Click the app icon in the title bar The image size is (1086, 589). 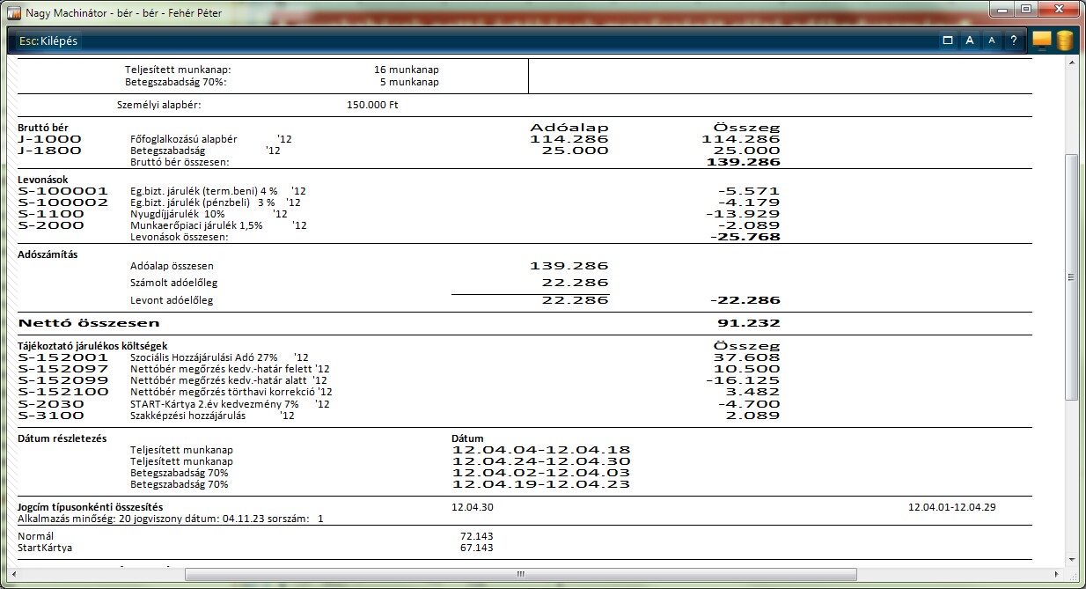point(14,11)
